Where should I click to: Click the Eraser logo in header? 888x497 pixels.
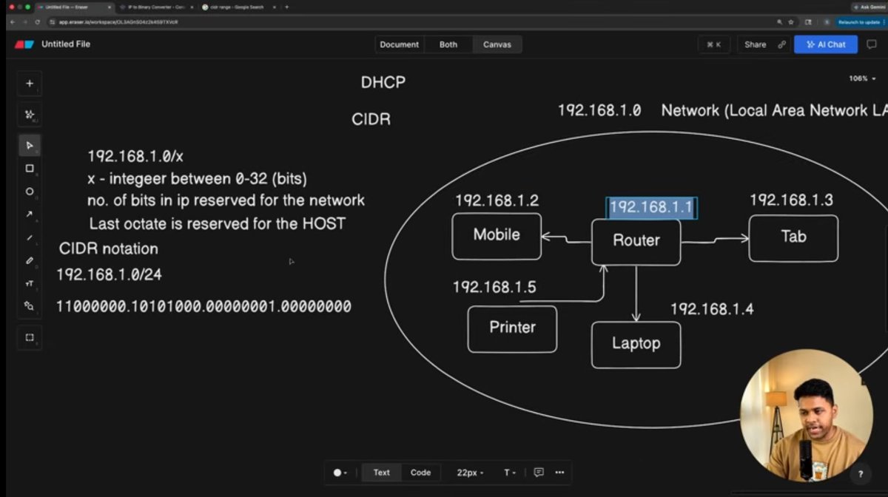pyautogui.click(x=24, y=44)
